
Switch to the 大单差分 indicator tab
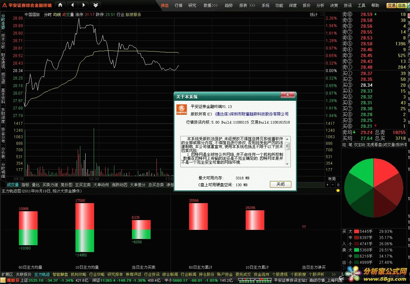coord(138,185)
